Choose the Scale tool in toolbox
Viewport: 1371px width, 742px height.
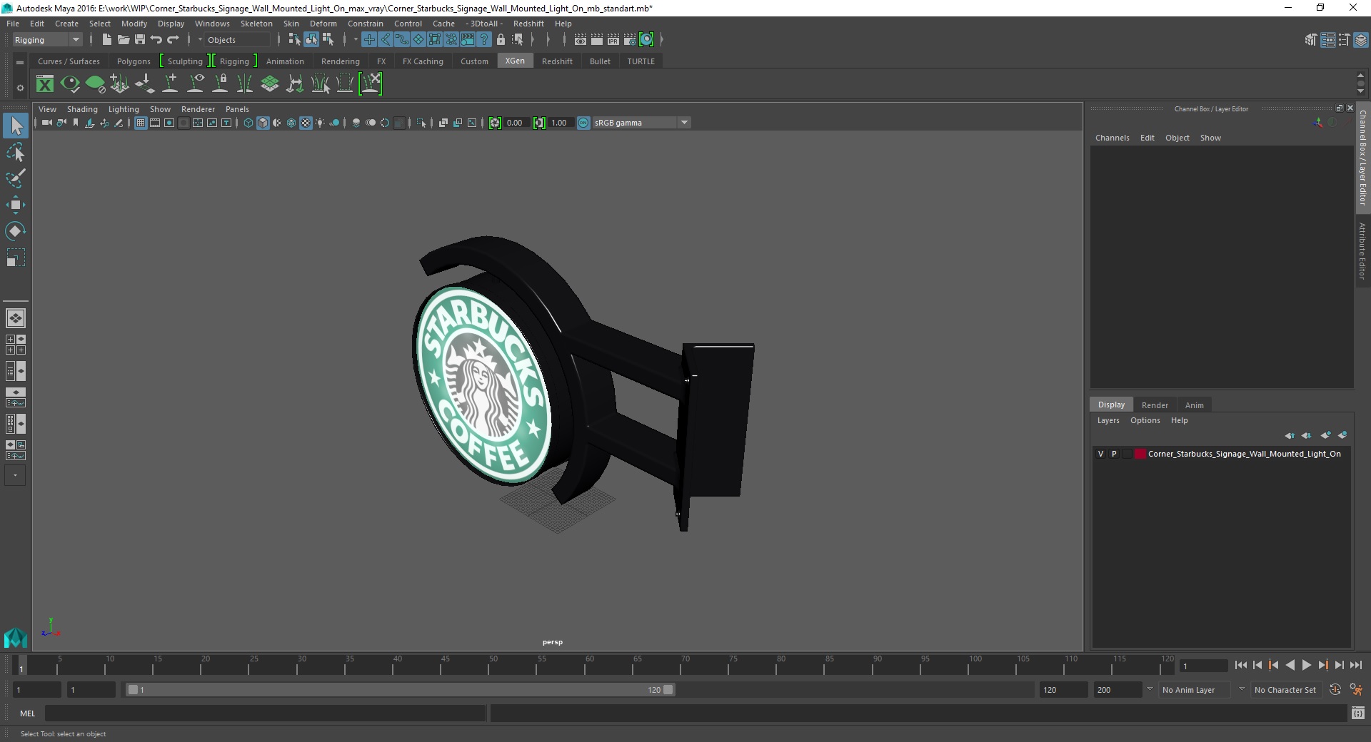point(16,258)
